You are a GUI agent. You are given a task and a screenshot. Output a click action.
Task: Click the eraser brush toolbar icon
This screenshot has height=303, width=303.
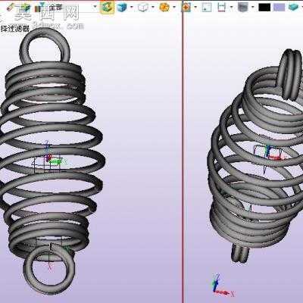tap(10, 7)
